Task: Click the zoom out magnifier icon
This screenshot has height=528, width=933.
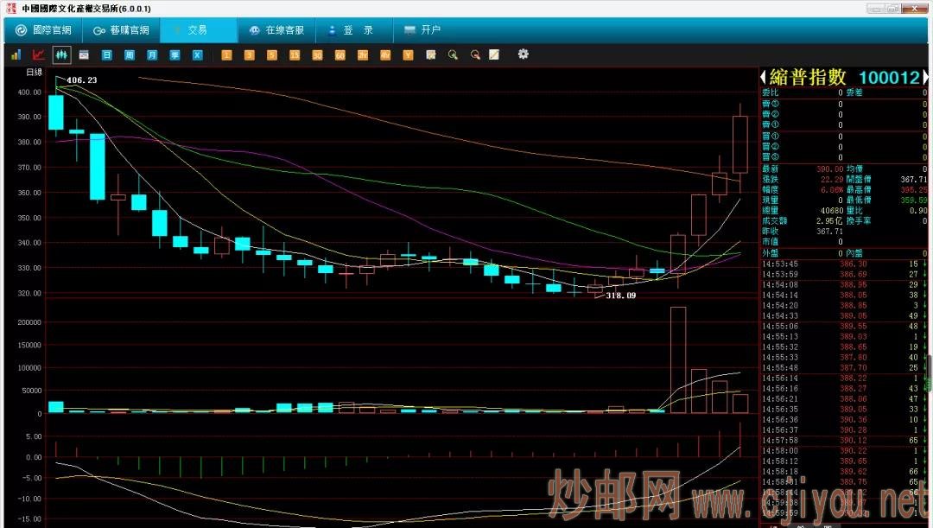Action: pyautogui.click(x=474, y=54)
